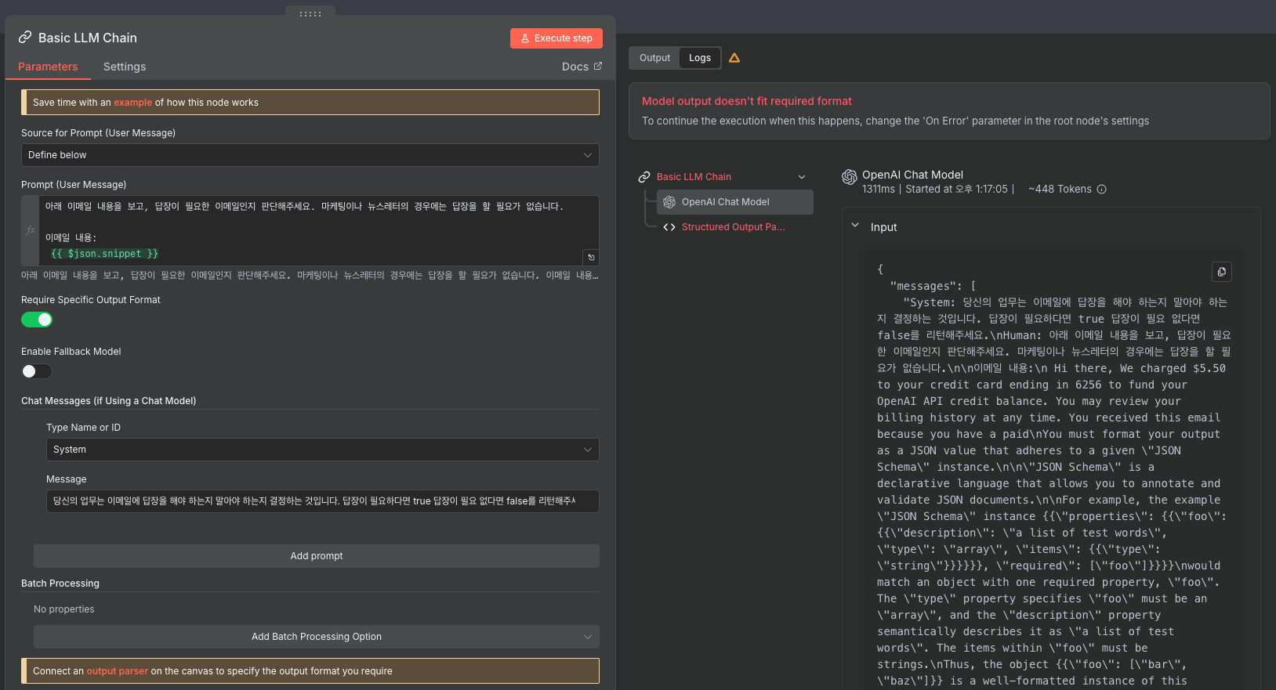1276x690 pixels.
Task: Collapse the Input section
Action: [x=855, y=226]
